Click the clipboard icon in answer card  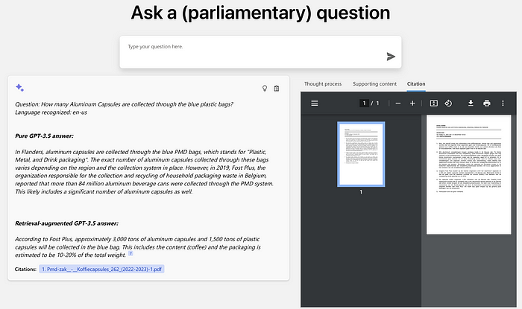click(x=277, y=89)
